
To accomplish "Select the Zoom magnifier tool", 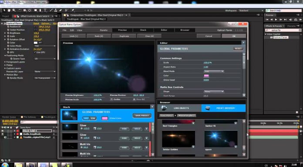I will (14, 10).
